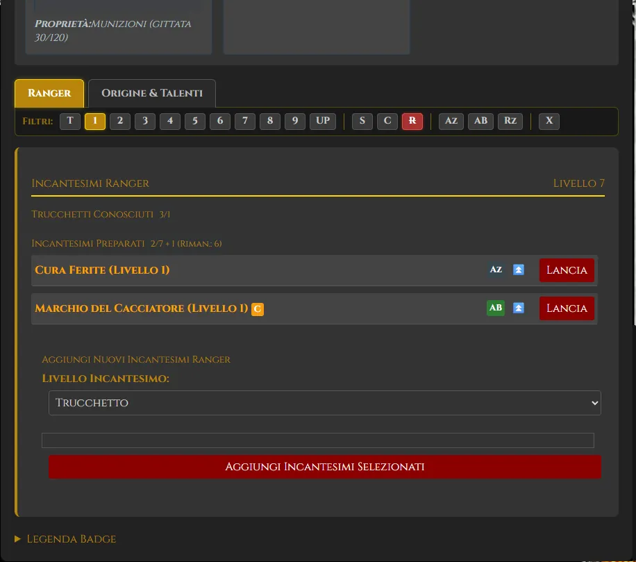Viewport: 636px width, 562px height.
Task: Toggle the S filter button
Action: [362, 121]
